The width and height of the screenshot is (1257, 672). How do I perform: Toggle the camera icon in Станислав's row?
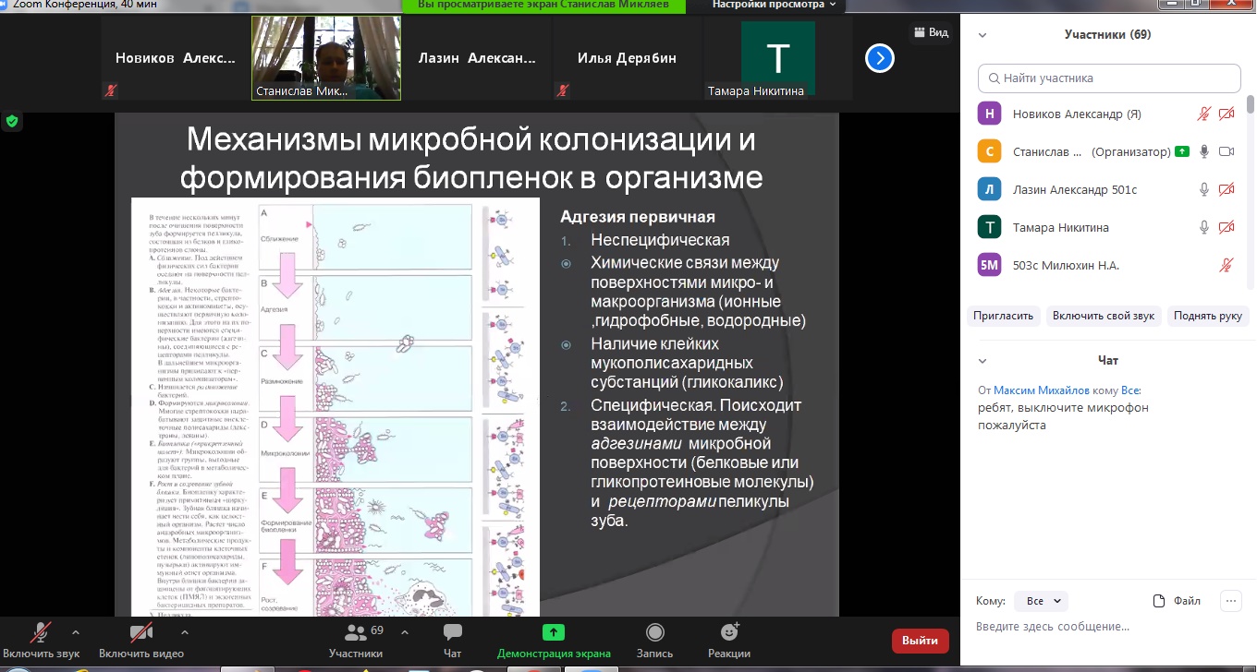[1226, 151]
